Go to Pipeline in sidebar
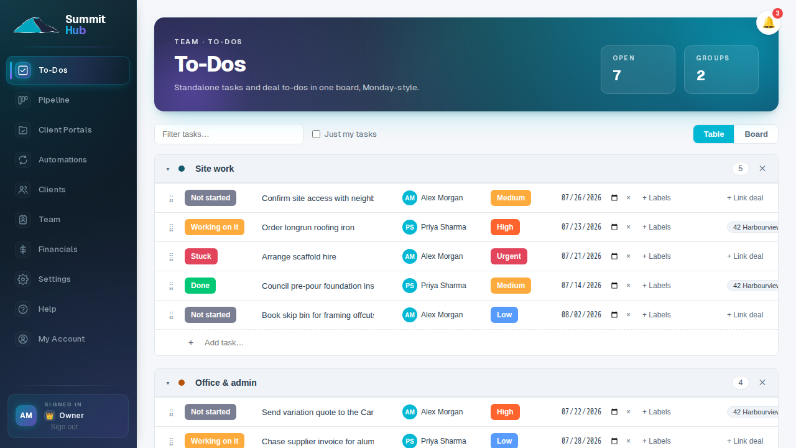The width and height of the screenshot is (796, 448). pyautogui.click(x=68, y=100)
